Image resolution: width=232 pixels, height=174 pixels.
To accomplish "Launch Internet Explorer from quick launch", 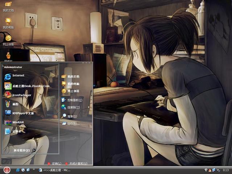I will 18,170.
